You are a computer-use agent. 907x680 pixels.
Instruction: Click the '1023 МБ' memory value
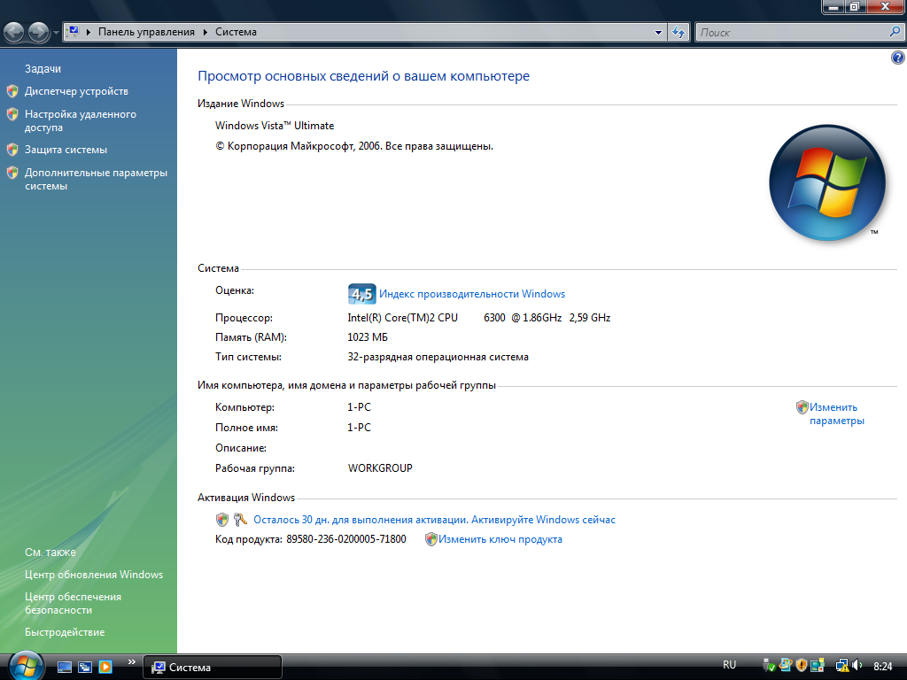(x=368, y=337)
